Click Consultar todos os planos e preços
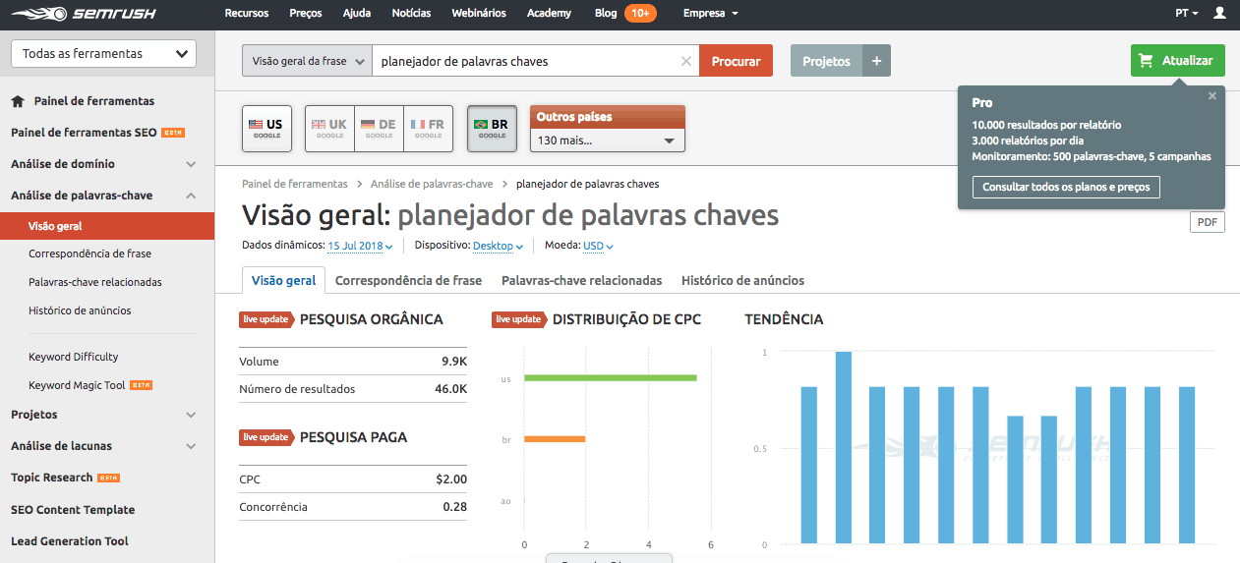 (1066, 187)
